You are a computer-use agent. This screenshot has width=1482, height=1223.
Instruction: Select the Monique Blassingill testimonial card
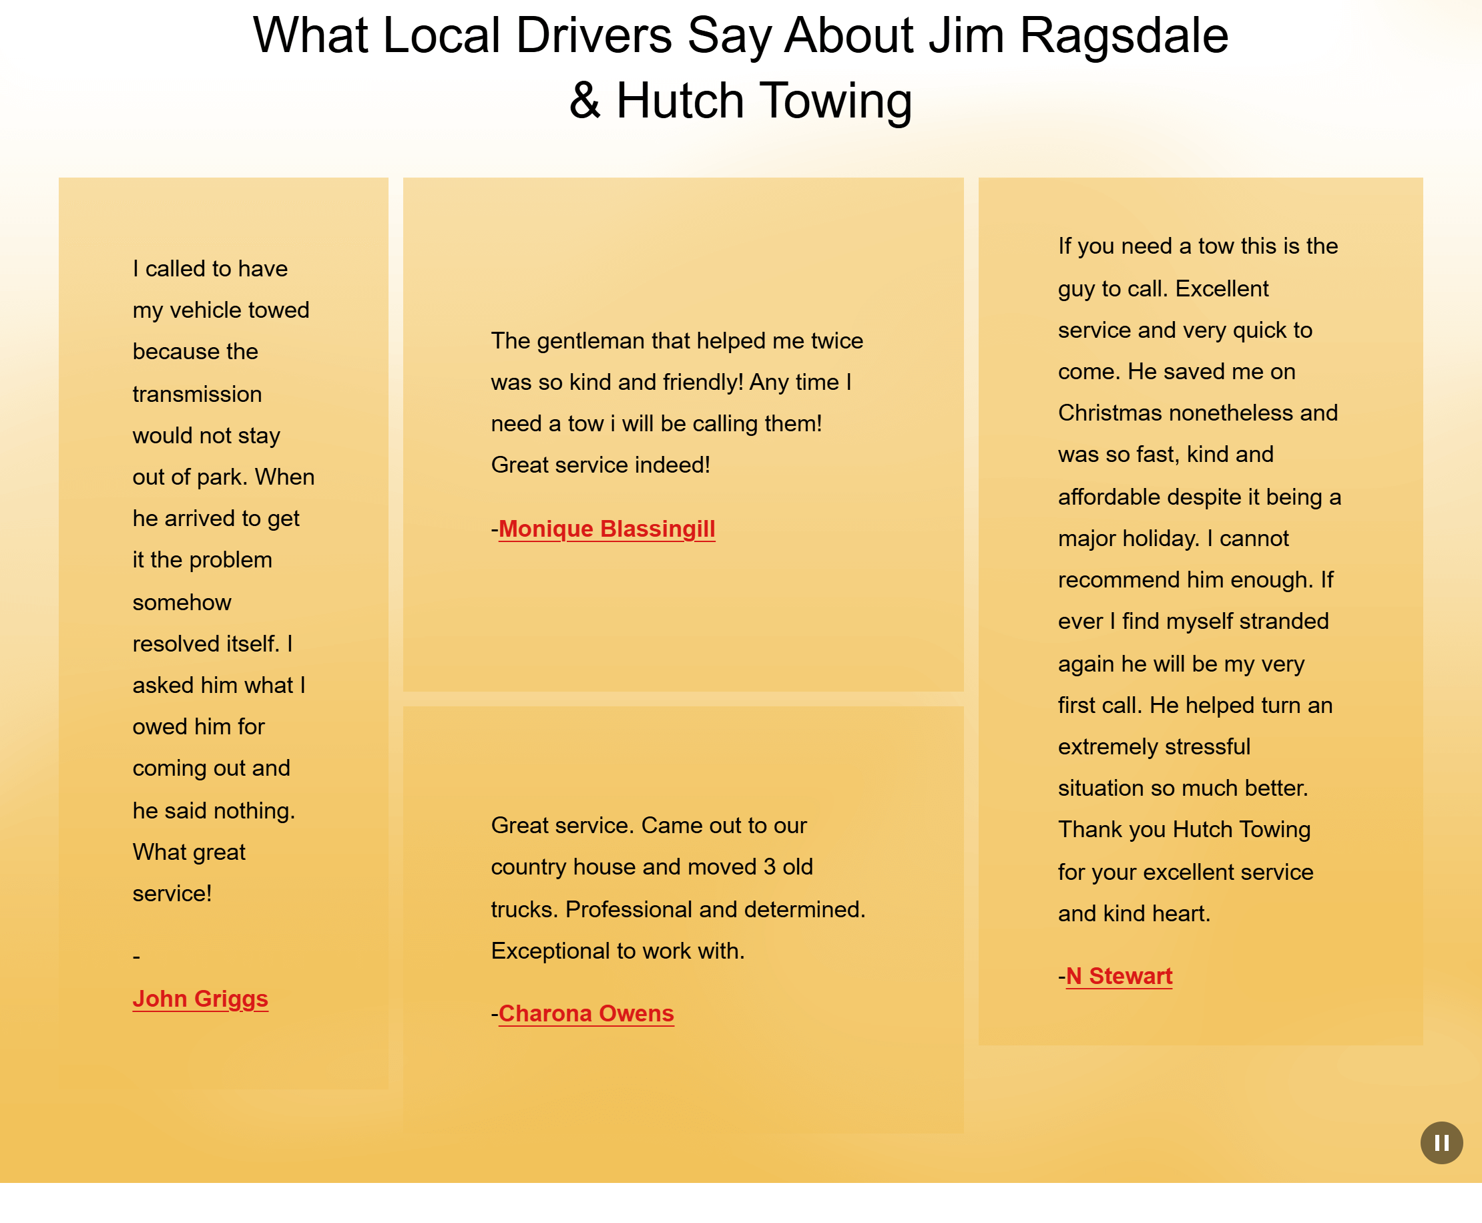click(683, 433)
